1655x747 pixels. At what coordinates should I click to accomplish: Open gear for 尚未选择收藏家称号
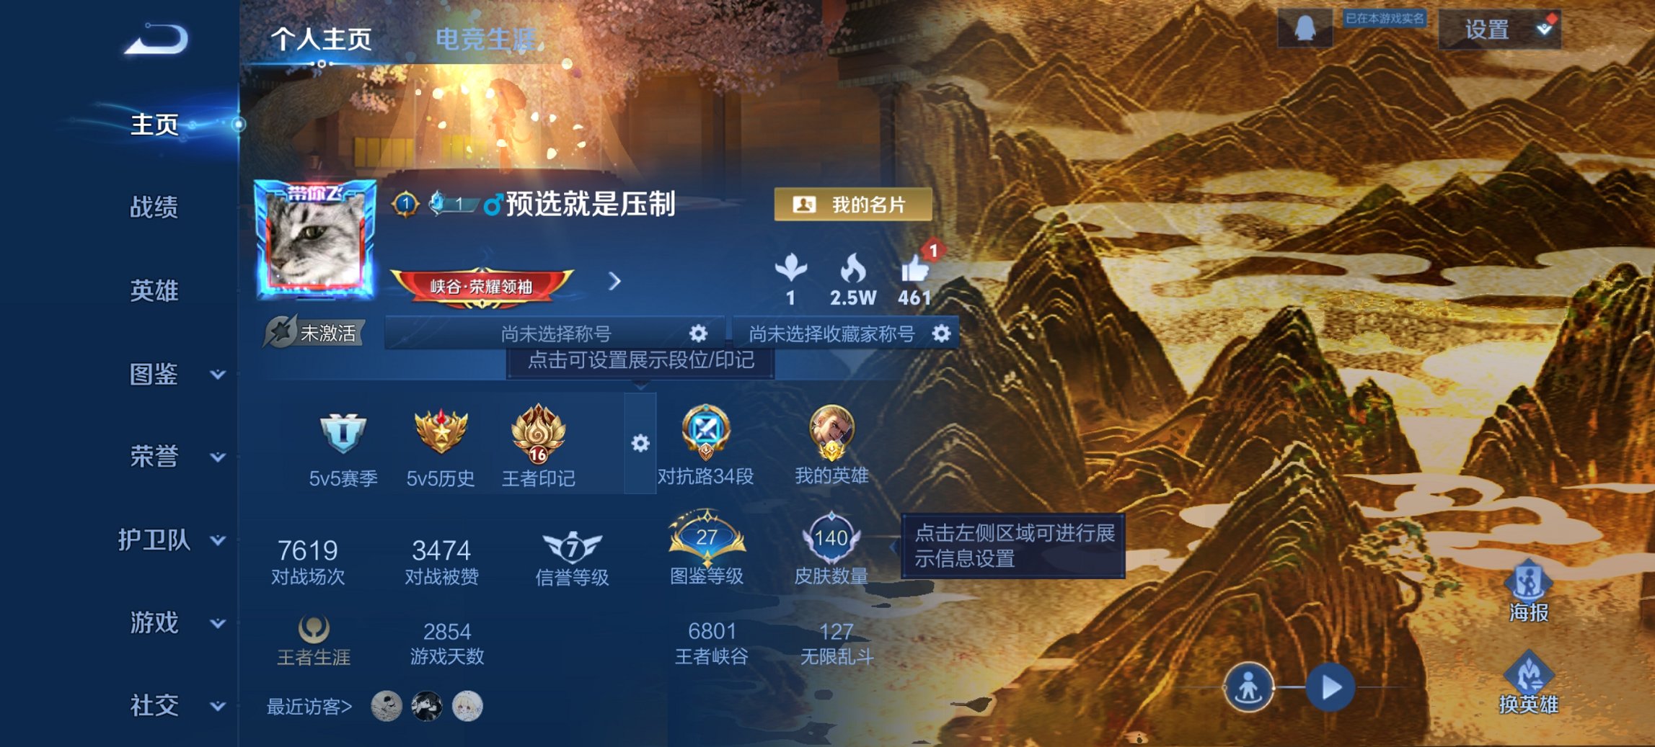(x=941, y=334)
